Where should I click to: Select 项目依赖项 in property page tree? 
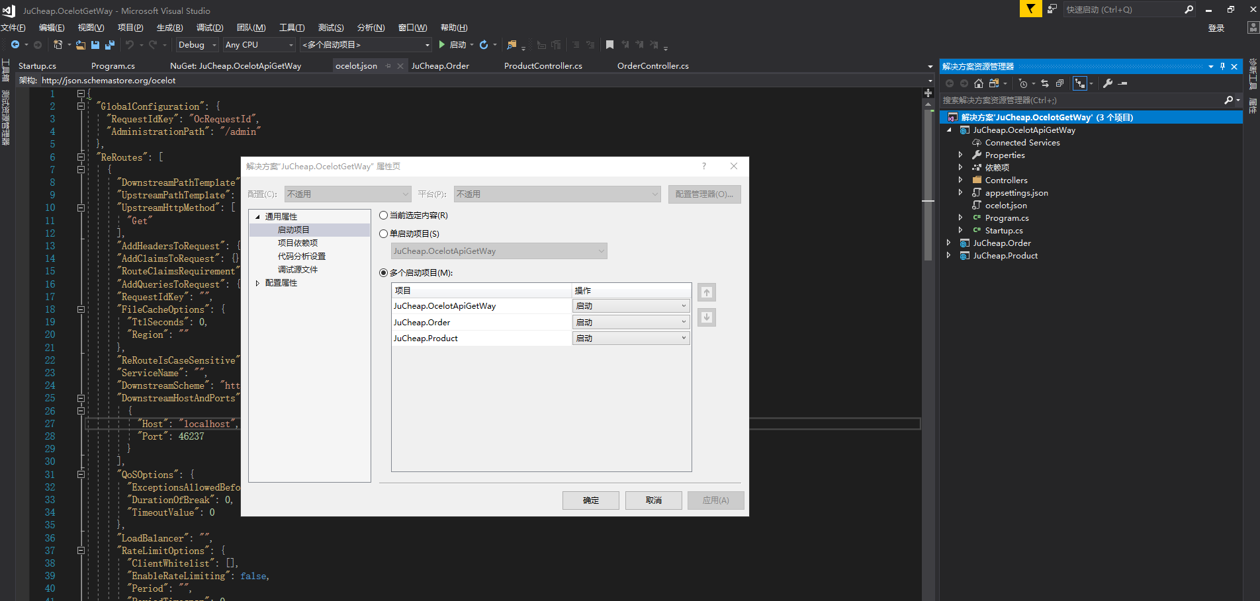point(298,243)
